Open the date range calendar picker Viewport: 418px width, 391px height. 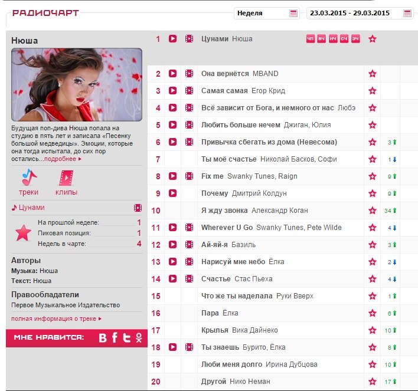[407, 13]
